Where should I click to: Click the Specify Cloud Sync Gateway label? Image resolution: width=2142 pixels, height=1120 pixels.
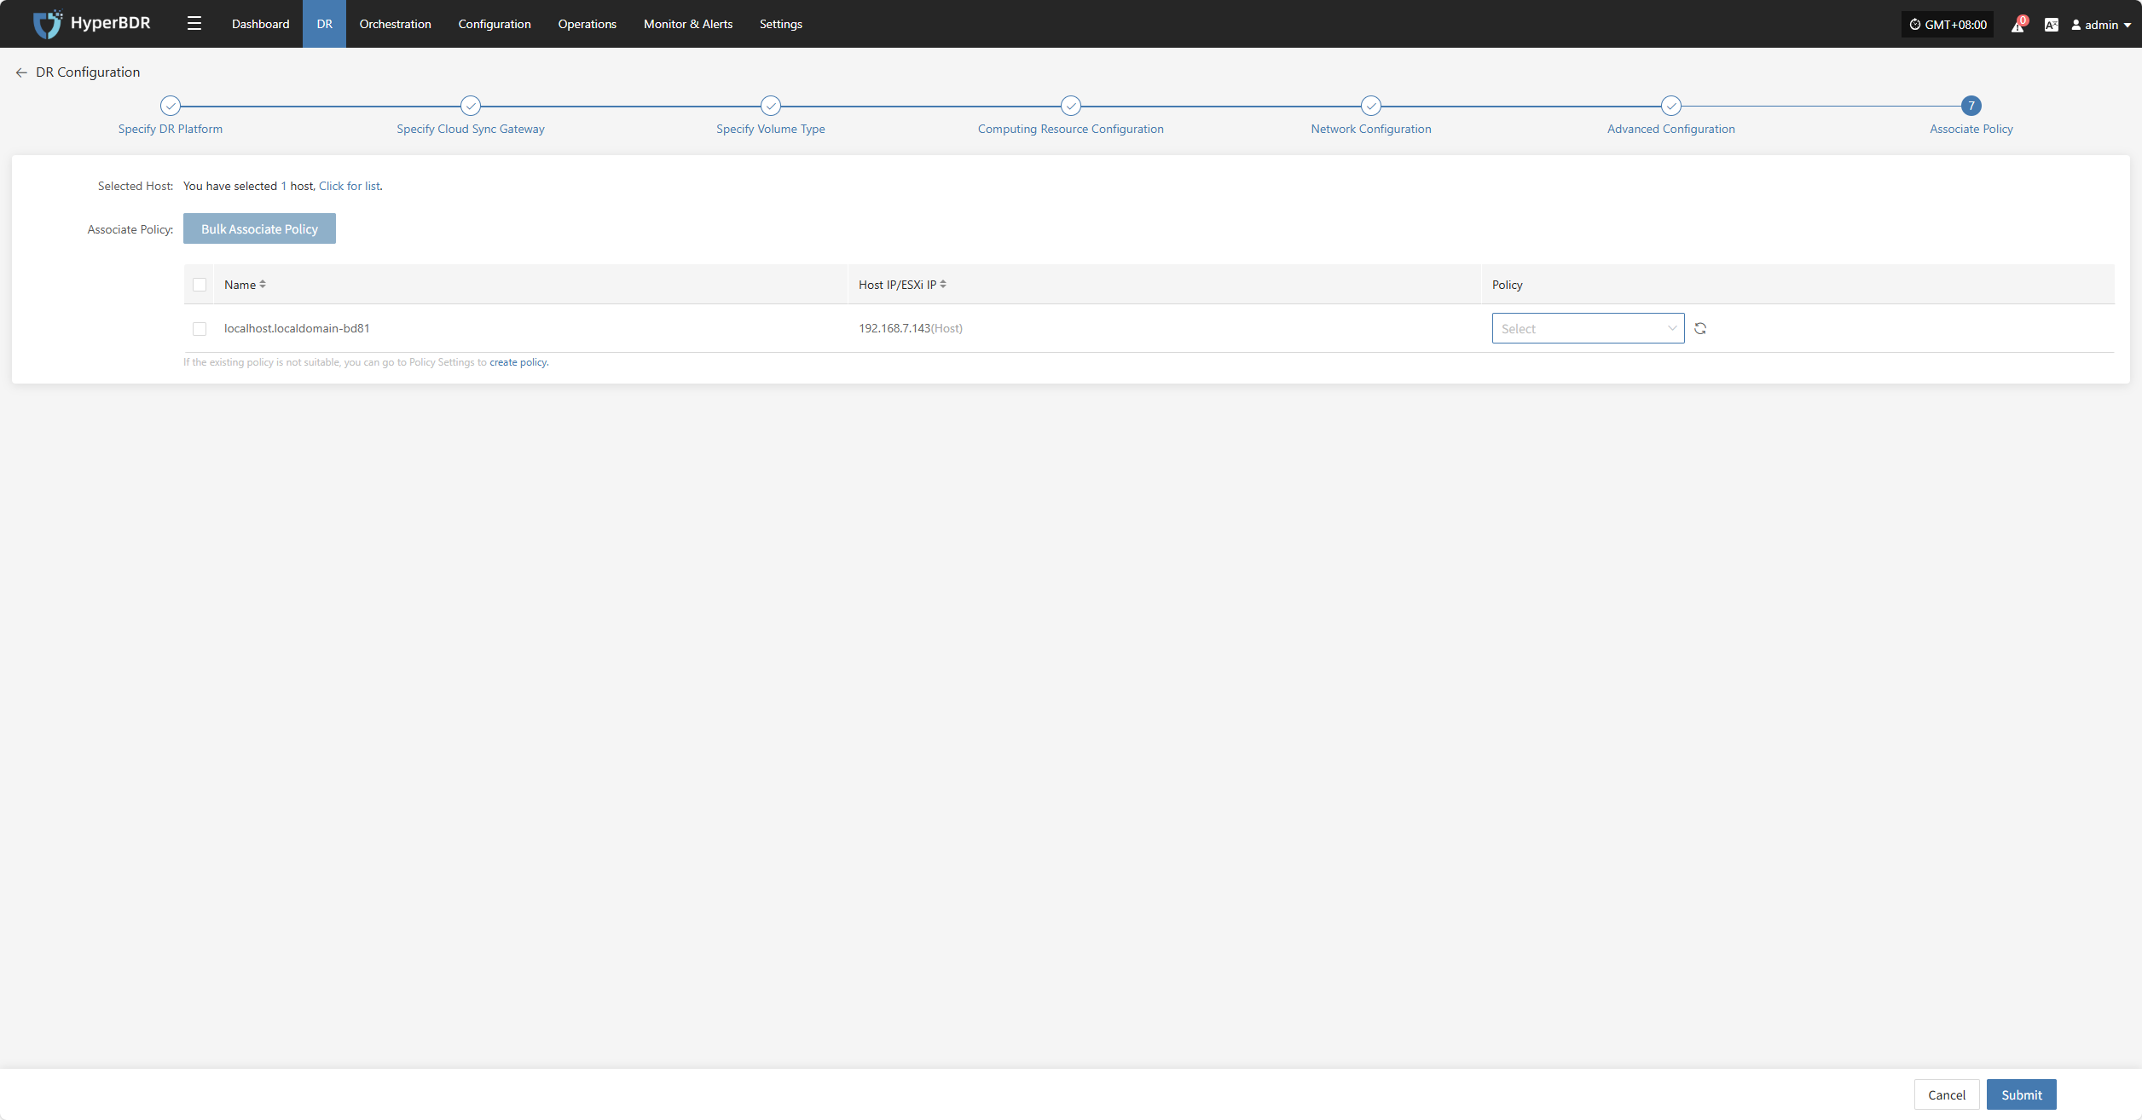click(471, 129)
